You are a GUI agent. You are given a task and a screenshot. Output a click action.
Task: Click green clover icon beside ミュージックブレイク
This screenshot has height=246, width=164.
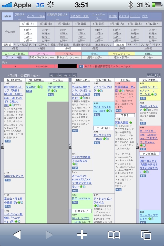150,219
